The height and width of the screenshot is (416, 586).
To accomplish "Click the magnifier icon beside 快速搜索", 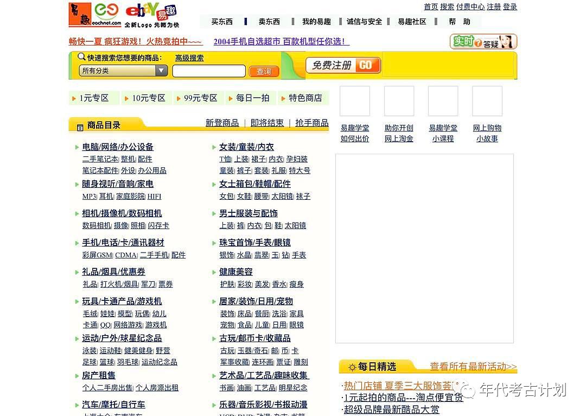I will click(81, 57).
